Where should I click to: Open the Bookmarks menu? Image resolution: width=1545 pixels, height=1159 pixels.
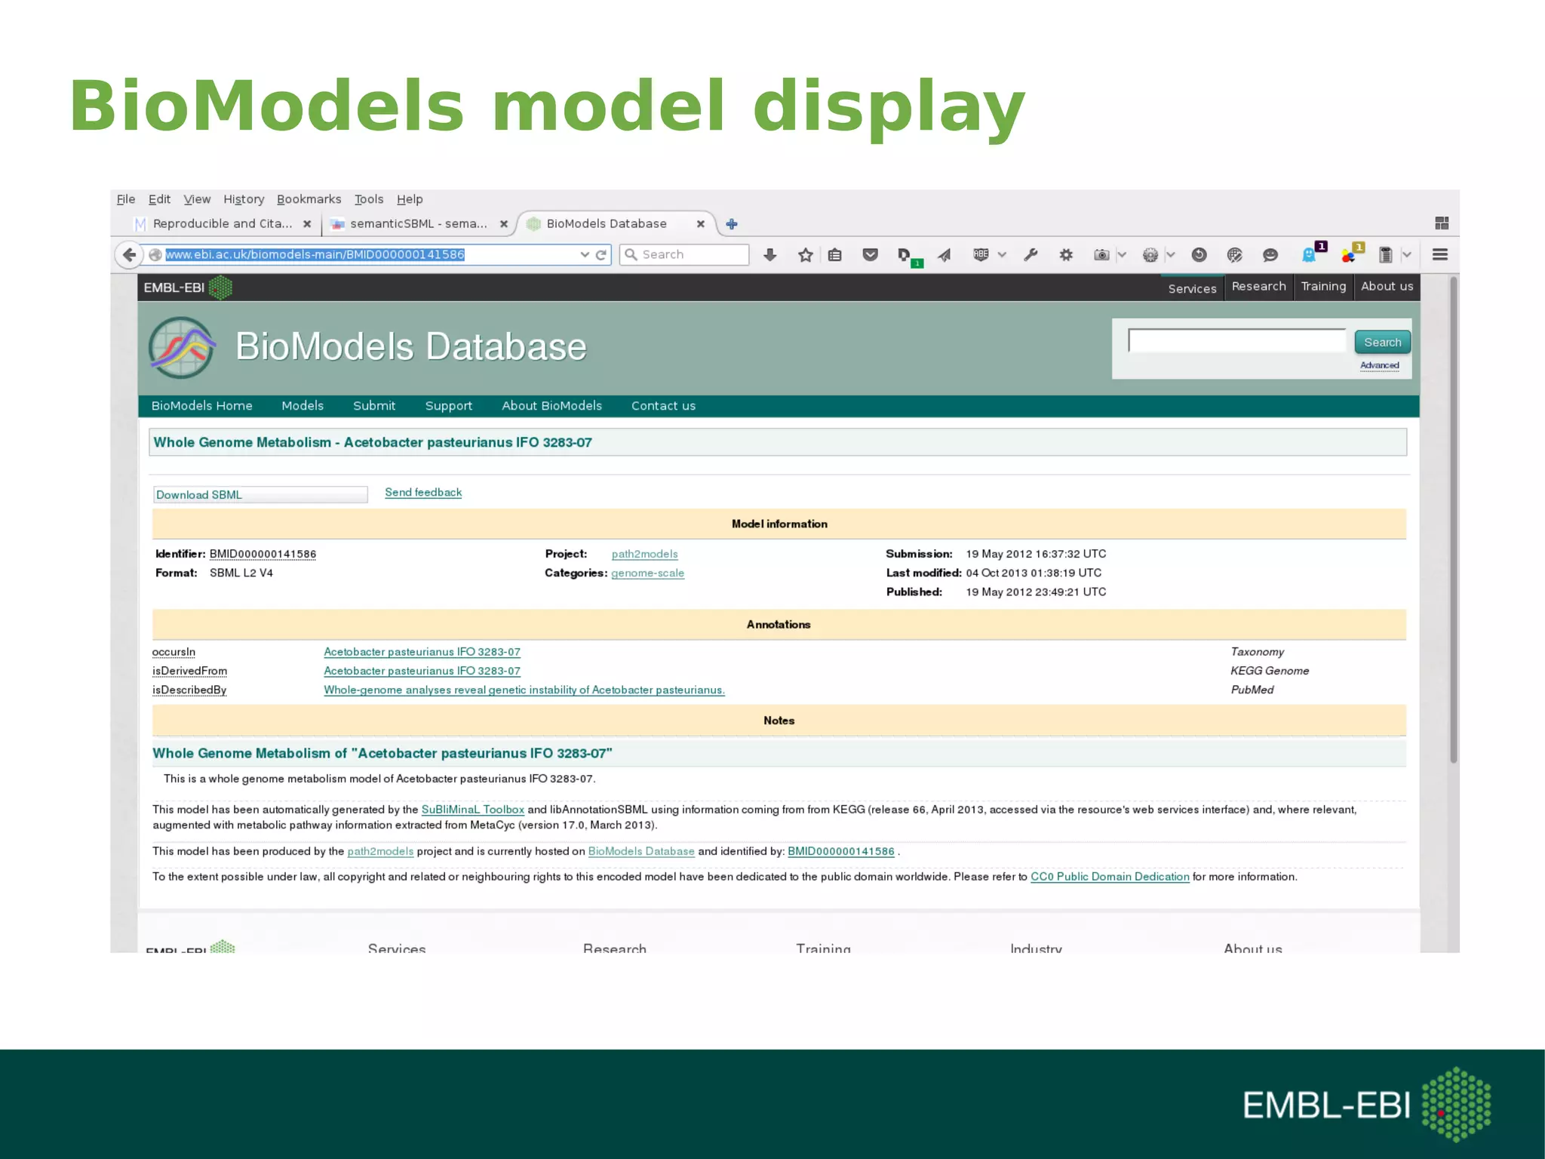(x=309, y=199)
